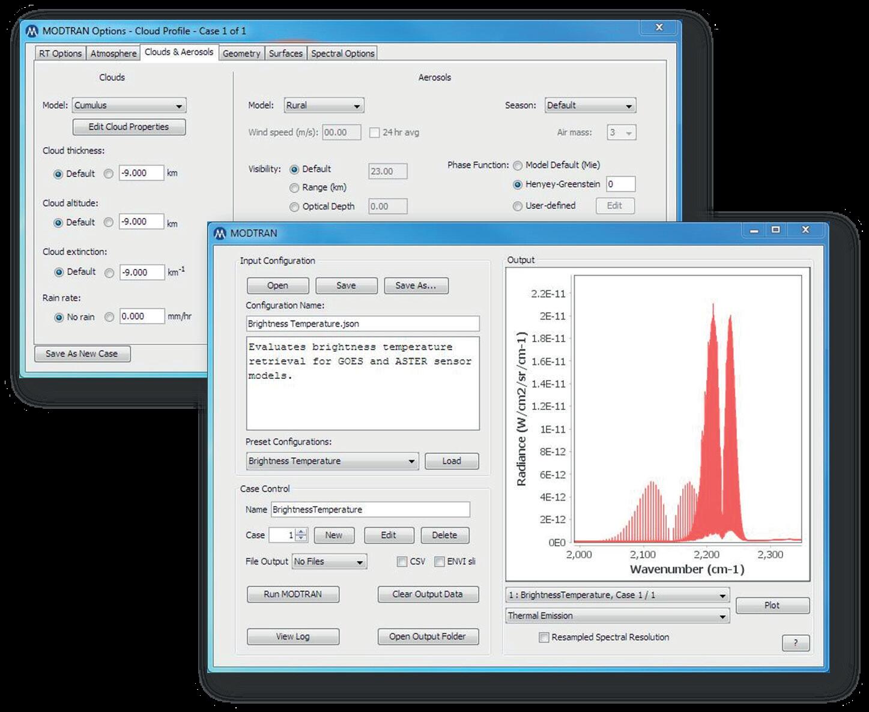The width and height of the screenshot is (869, 712).
Task: Maximize the MODTRAN main window
Action: (776, 230)
